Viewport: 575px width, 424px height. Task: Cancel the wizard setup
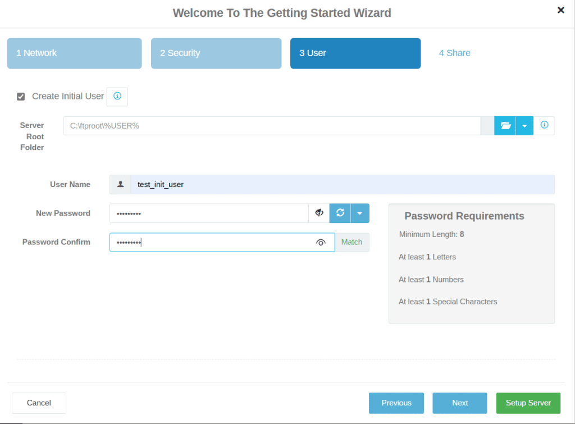[39, 403]
